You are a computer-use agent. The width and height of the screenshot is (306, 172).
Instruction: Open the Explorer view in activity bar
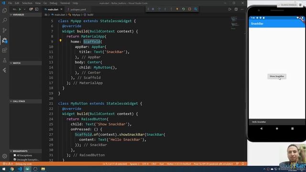(x=4, y=10)
